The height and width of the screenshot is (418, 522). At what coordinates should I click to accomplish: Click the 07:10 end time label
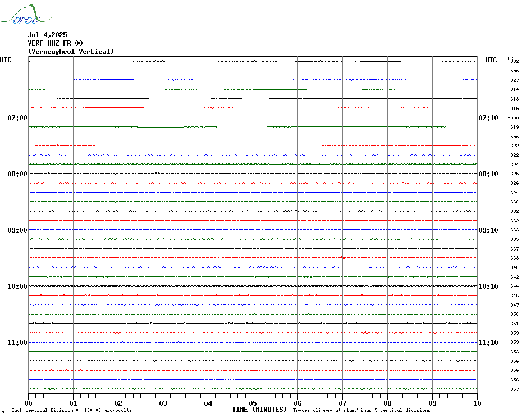[x=488, y=117]
